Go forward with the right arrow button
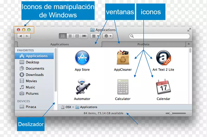The height and width of the screenshot is (137, 207). [27, 36]
